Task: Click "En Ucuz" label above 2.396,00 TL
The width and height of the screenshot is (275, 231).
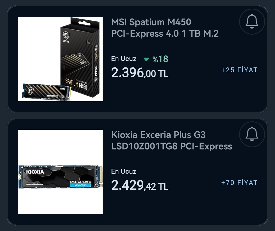Action: [x=123, y=59]
